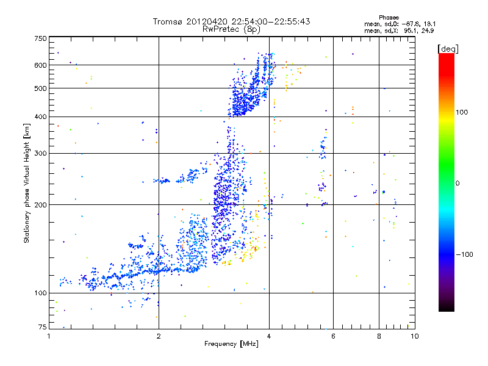This screenshot has width=488, height=366.
Task: Select the "mean, sd,0: -87.8, 18.1" line
Action: point(400,24)
